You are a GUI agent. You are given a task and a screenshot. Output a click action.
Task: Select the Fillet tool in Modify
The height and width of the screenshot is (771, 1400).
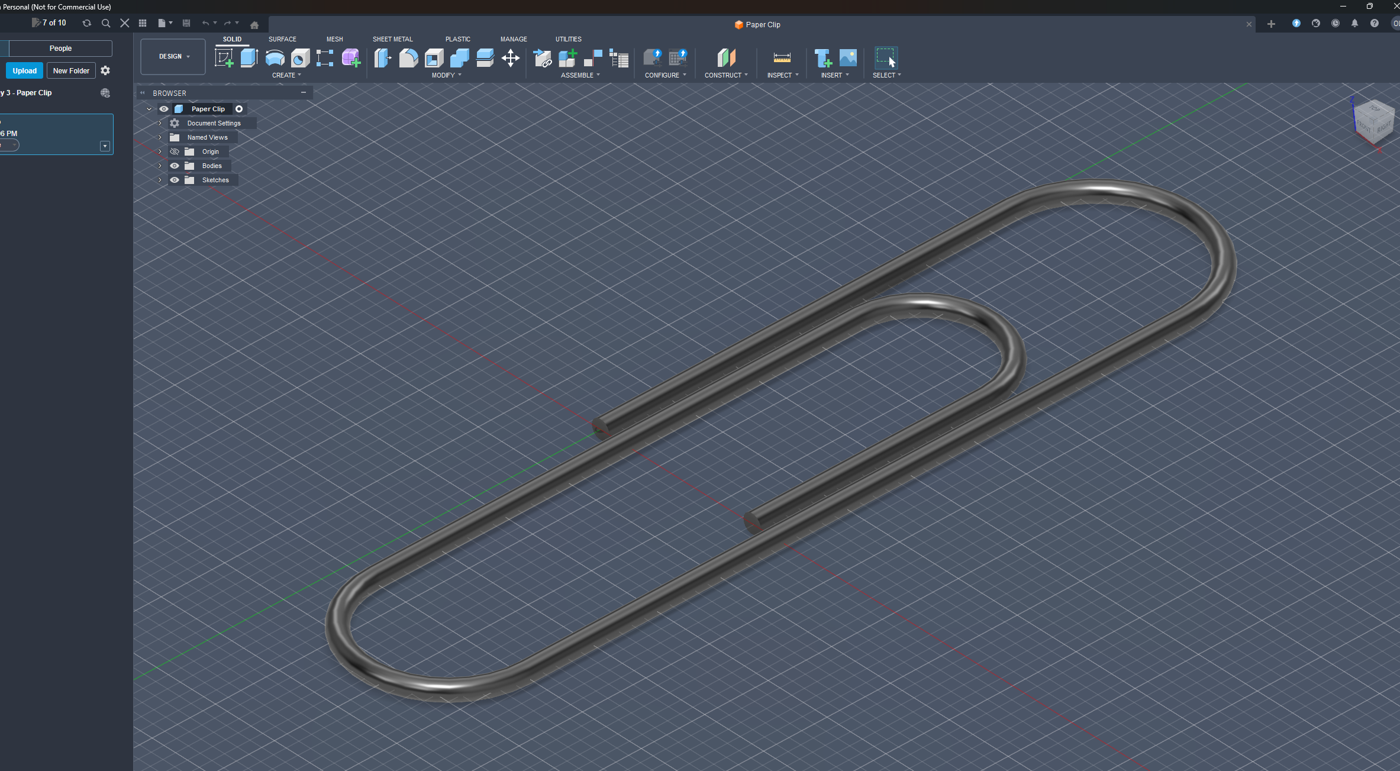click(408, 58)
